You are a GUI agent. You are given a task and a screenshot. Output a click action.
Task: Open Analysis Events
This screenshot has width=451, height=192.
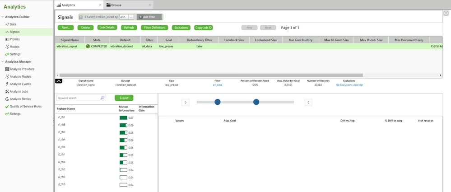click(x=18, y=84)
